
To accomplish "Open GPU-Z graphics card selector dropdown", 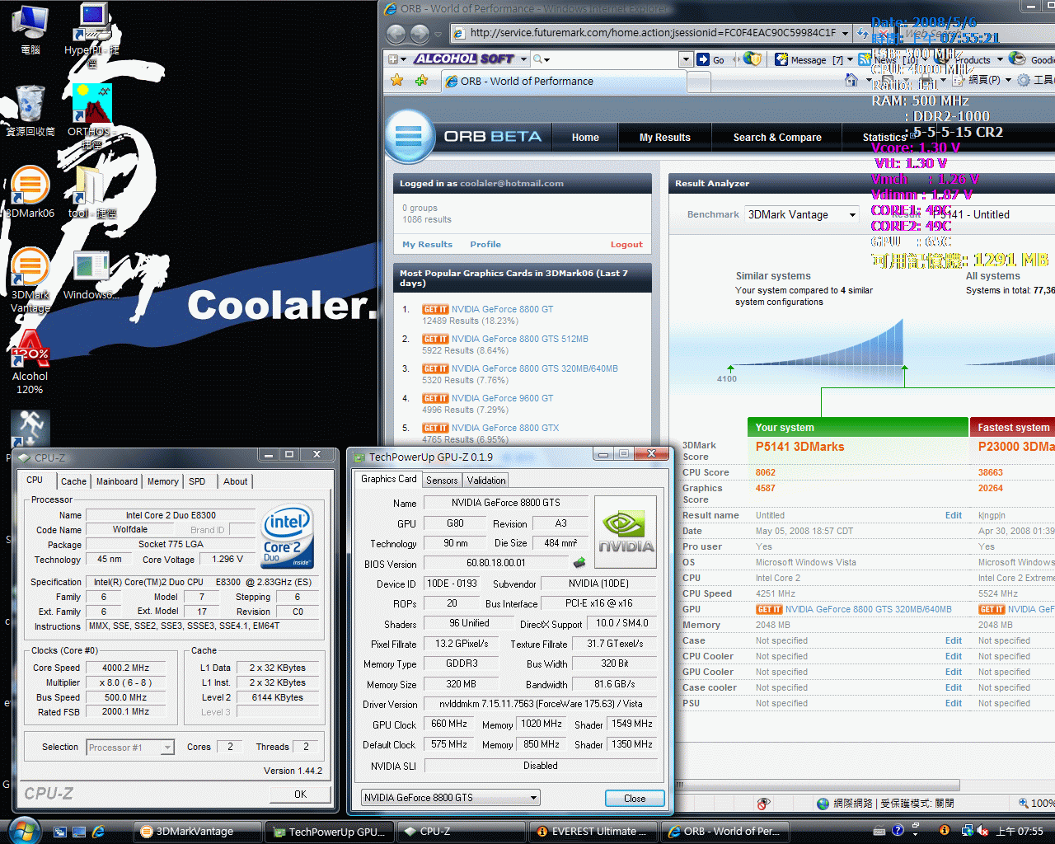I will tap(451, 797).
